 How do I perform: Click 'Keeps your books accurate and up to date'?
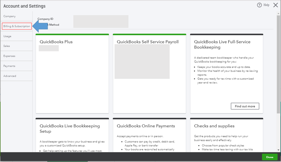(224, 67)
